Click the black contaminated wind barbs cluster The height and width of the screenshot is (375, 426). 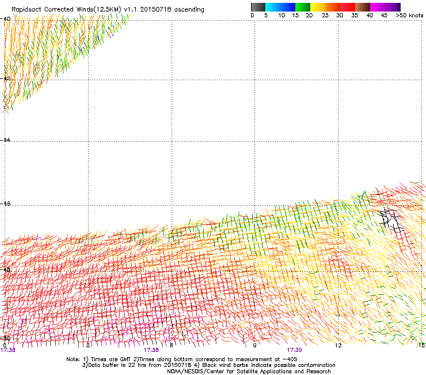(391, 219)
